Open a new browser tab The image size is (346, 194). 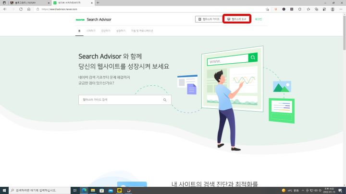pos(98,3)
